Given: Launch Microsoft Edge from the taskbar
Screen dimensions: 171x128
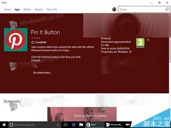Looking at the screenshot, I should click(x=74, y=125).
